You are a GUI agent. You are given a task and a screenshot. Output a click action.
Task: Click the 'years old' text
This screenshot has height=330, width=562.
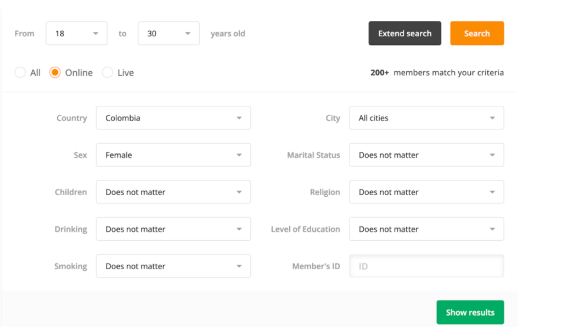click(228, 33)
